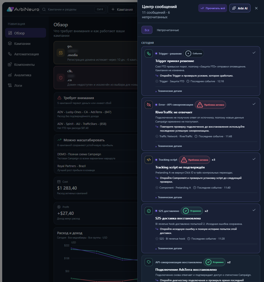
Task: Click the RiverTraffic не отвечает message icon
Action: (x=149, y=105)
